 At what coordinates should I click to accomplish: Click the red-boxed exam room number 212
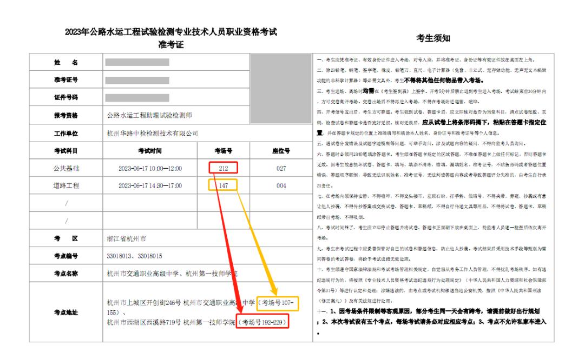pos(223,168)
